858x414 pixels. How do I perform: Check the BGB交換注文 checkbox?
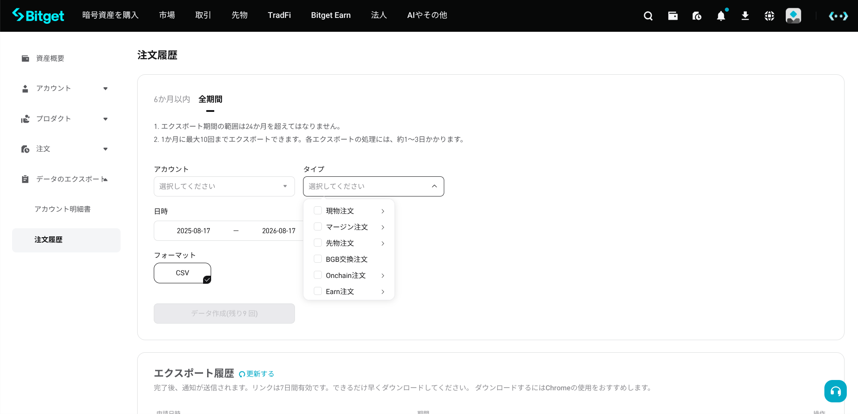click(318, 259)
